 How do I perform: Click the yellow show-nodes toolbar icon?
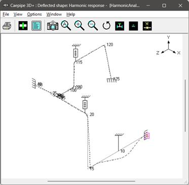click(x=147, y=26)
